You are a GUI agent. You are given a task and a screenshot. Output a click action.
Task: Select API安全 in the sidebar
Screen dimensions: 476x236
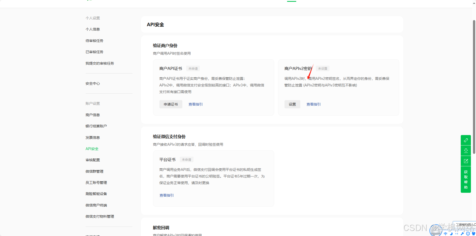point(92,149)
